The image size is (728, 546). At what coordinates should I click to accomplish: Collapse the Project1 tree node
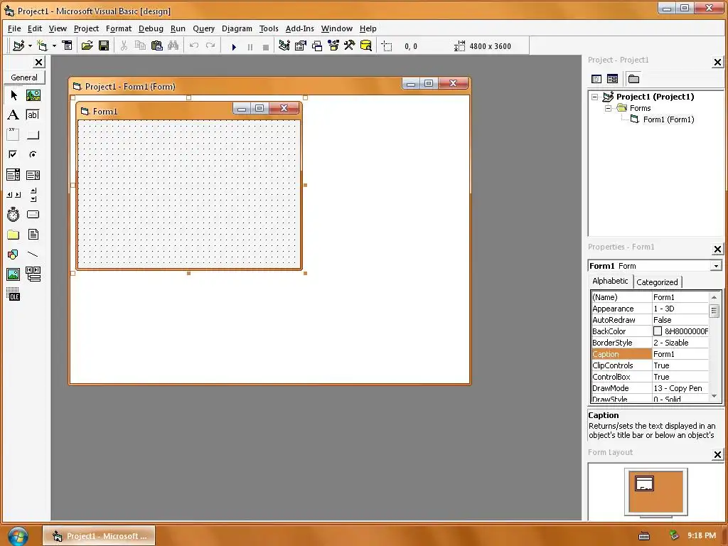pos(595,97)
